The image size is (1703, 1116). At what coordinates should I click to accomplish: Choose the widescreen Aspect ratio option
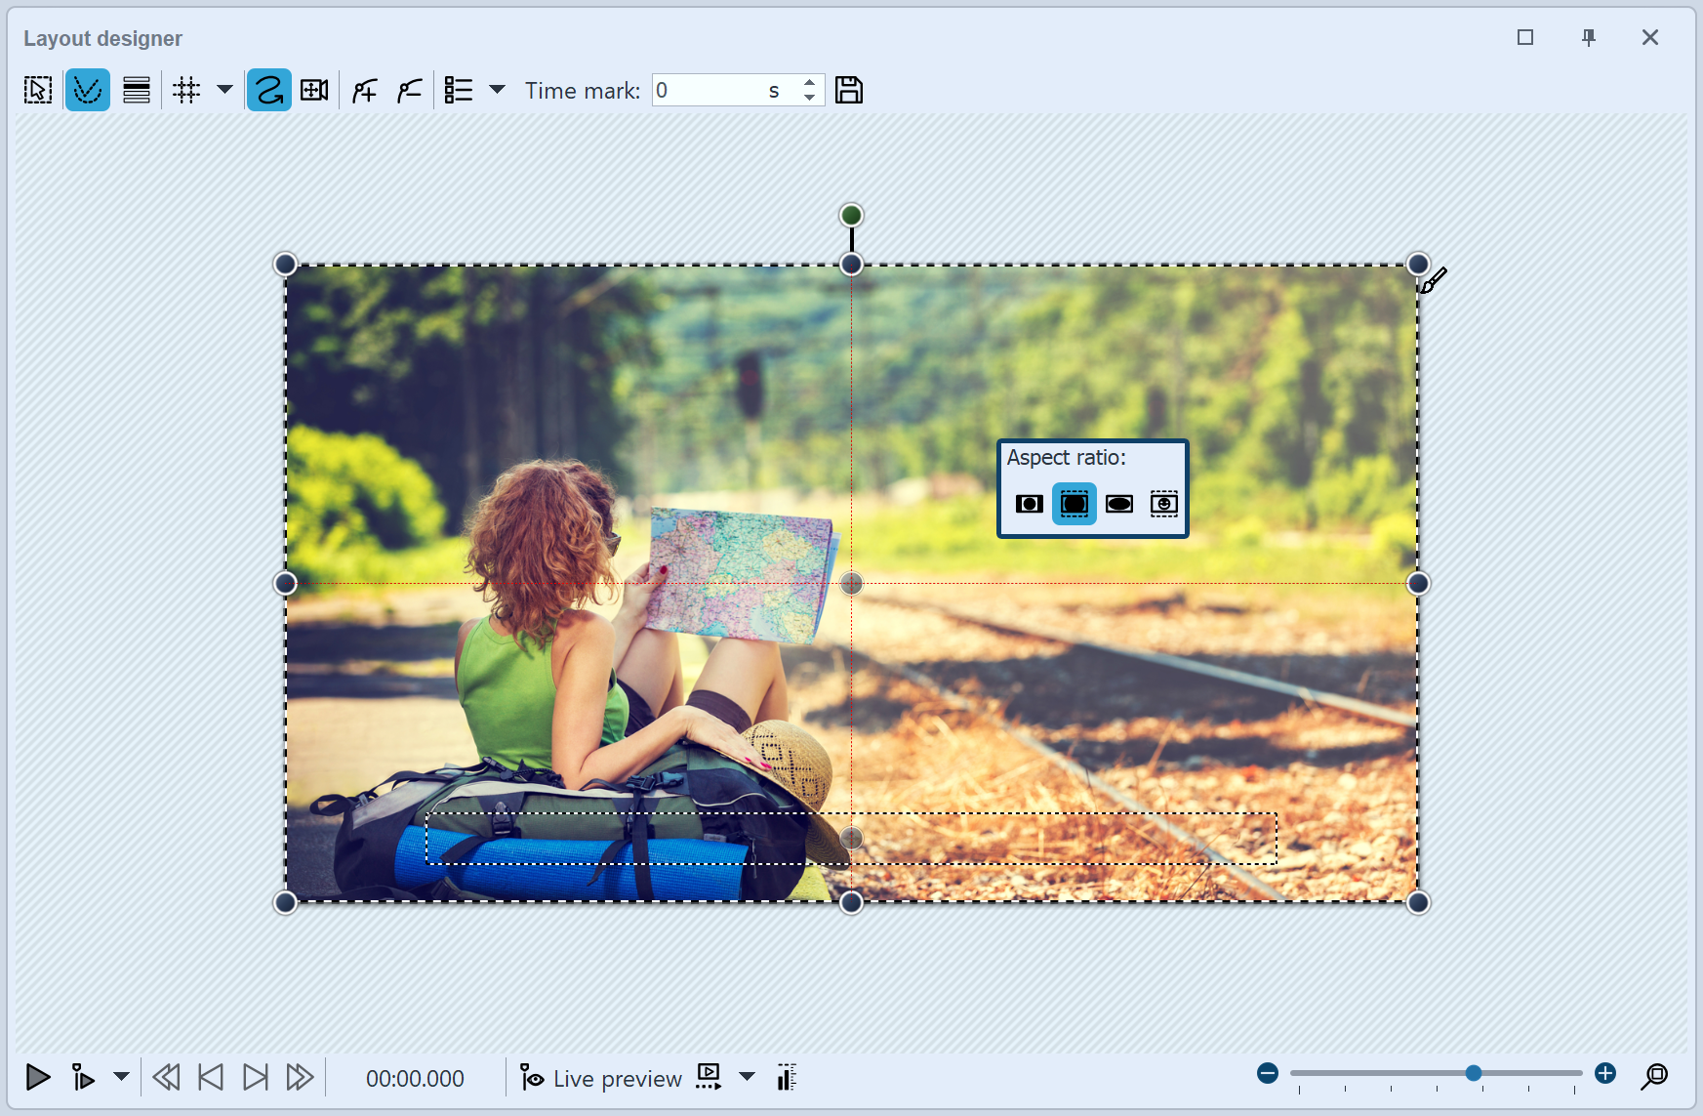[x=1118, y=504]
